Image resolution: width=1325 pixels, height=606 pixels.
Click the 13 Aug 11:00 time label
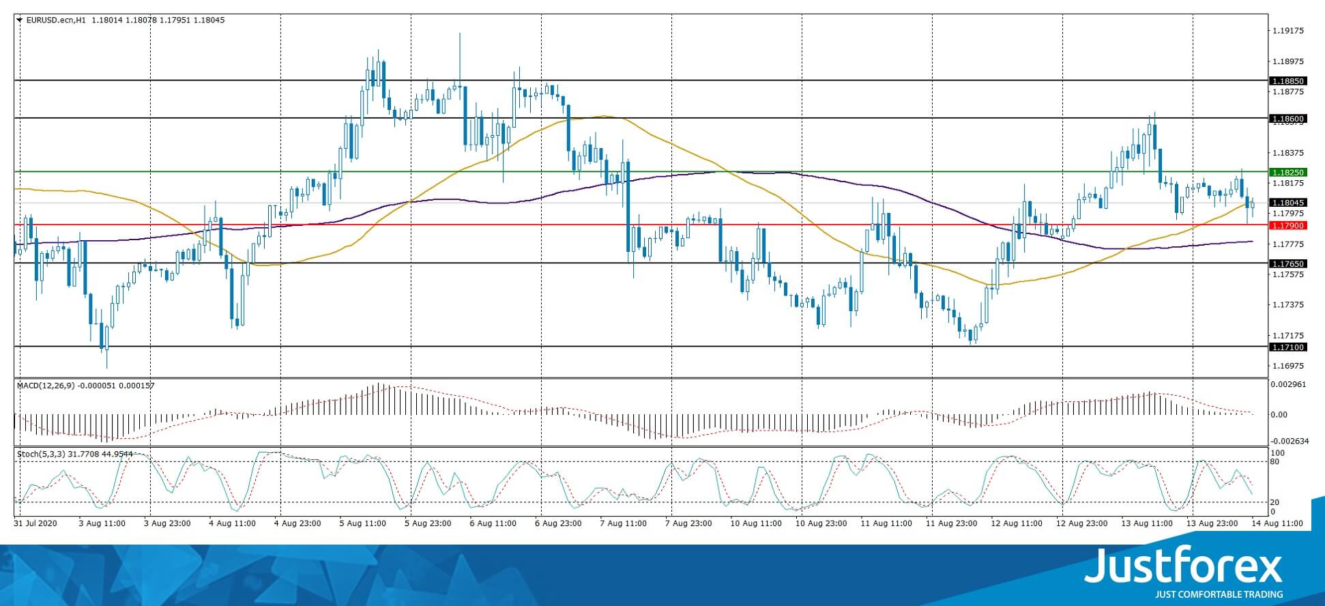click(1147, 523)
